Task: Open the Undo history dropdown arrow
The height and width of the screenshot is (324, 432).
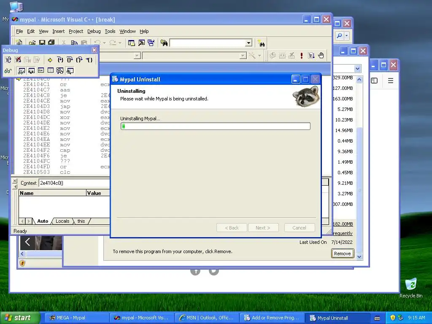Action: (104, 43)
